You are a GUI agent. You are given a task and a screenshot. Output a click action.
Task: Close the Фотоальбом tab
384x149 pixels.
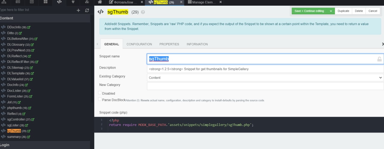click(142, 2)
